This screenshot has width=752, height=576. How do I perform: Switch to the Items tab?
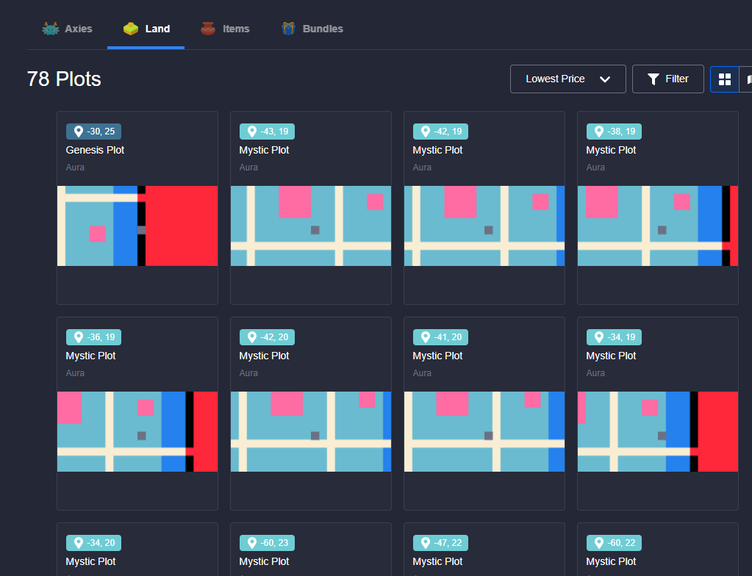point(225,29)
